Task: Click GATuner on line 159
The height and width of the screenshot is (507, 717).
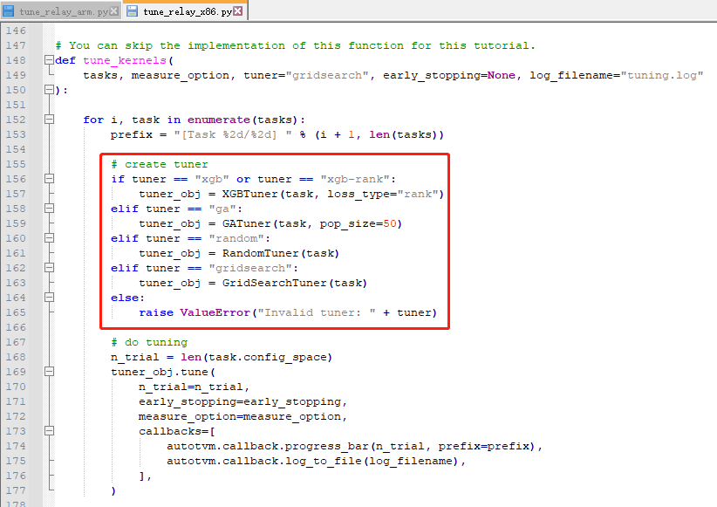Action: point(247,223)
